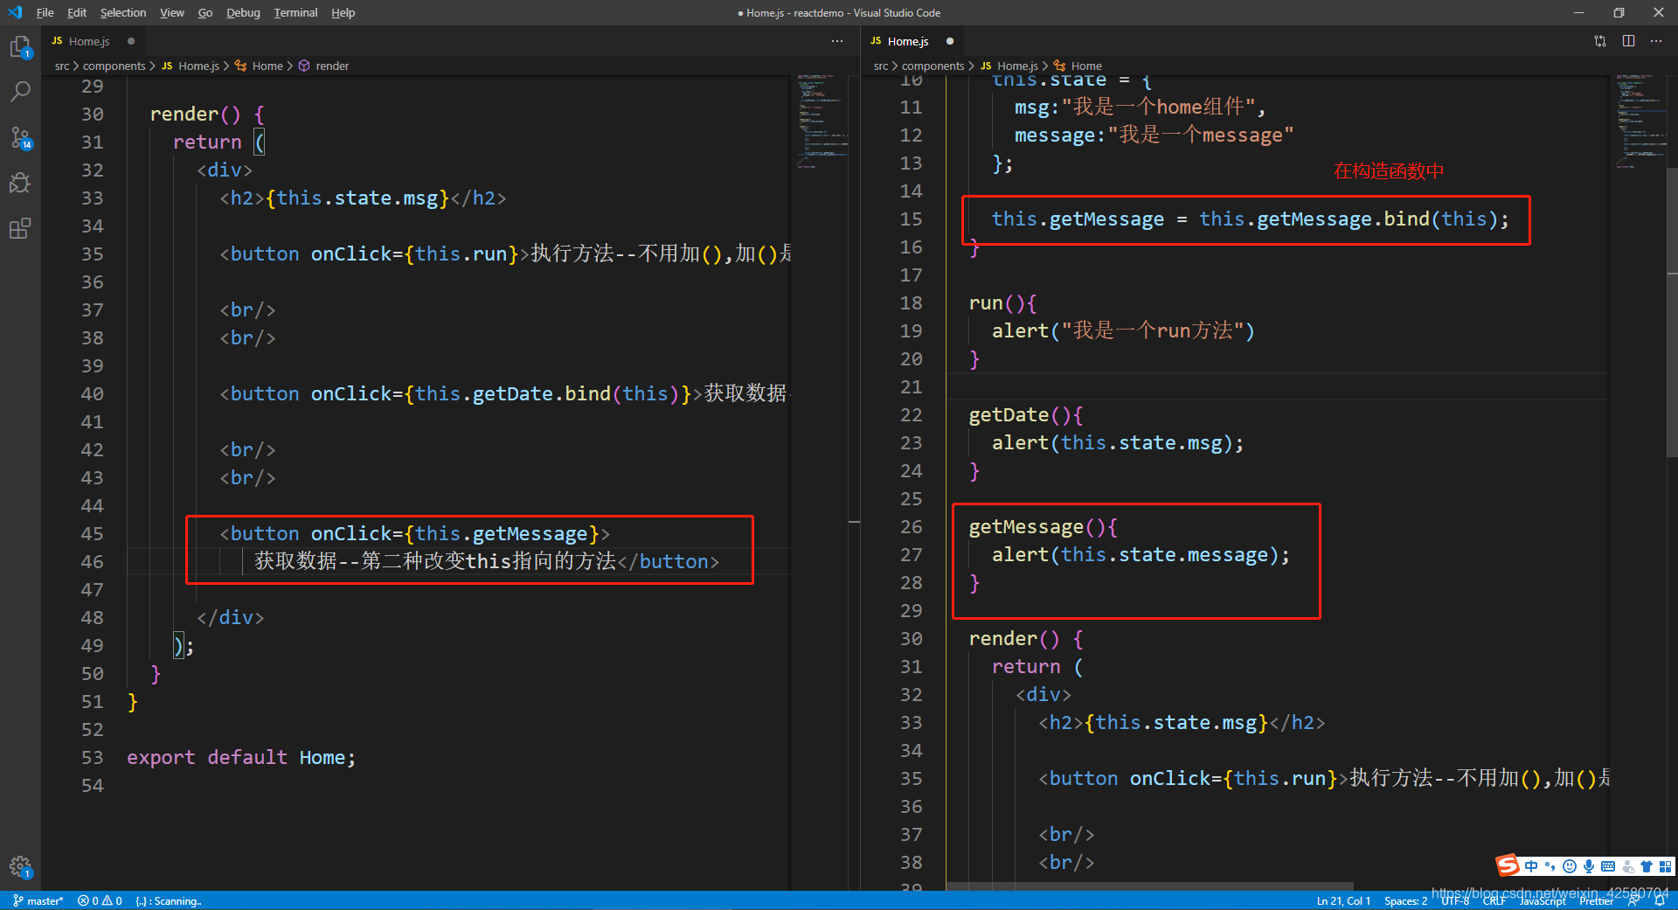Image resolution: width=1678 pixels, height=910 pixels.
Task: Open the Extensions view in activity bar
Action: tap(20, 229)
